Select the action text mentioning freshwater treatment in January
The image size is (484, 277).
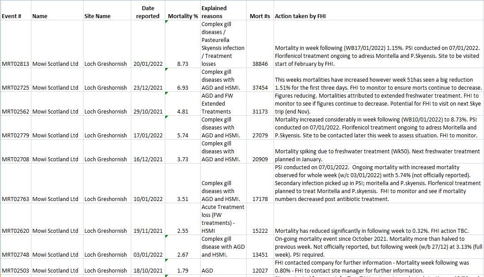click(377, 155)
